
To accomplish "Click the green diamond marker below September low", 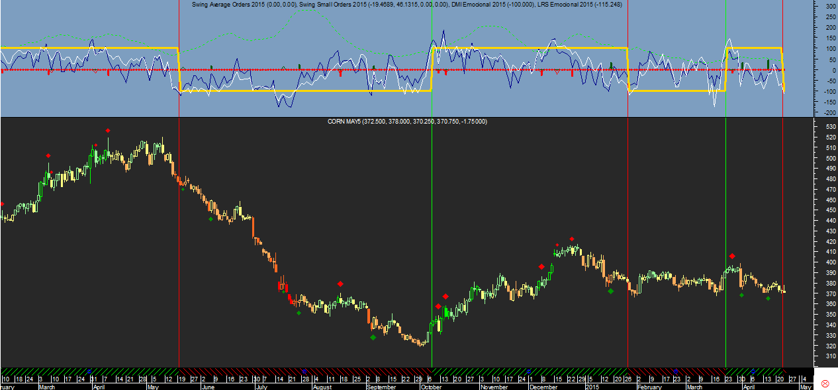I will [373, 338].
